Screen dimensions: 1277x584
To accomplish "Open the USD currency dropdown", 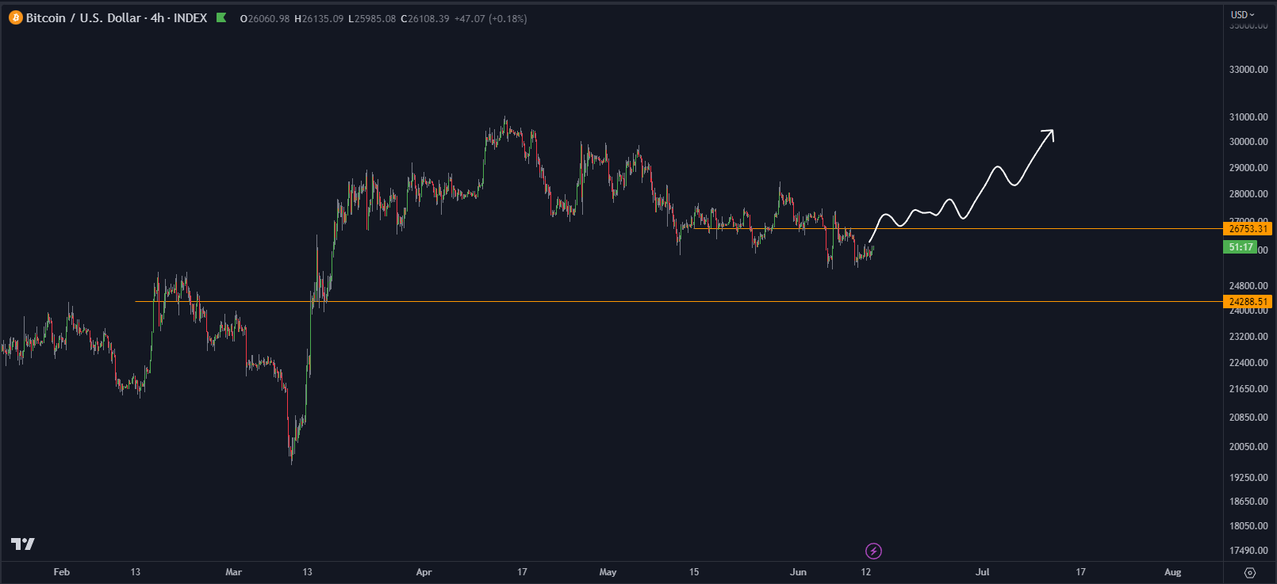I will (1243, 14).
